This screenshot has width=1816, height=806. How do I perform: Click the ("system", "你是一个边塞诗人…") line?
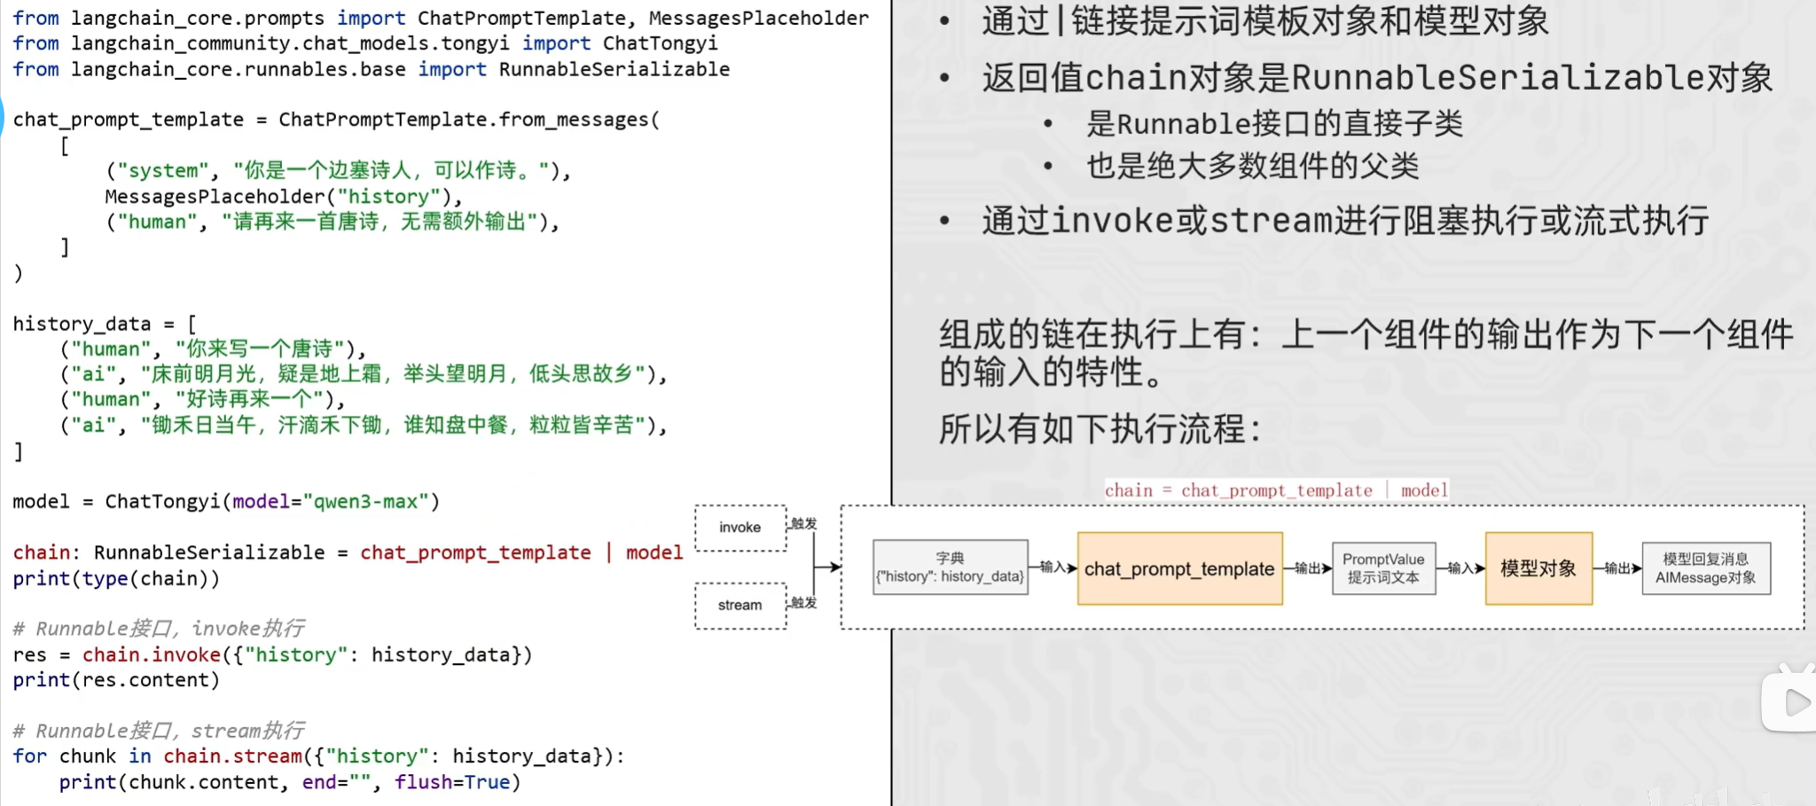click(x=338, y=170)
